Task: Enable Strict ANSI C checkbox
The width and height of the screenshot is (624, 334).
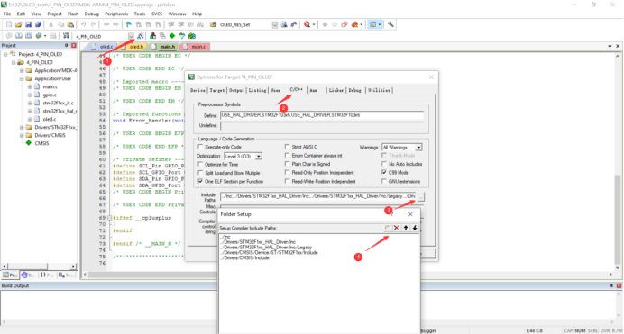Action: point(287,147)
